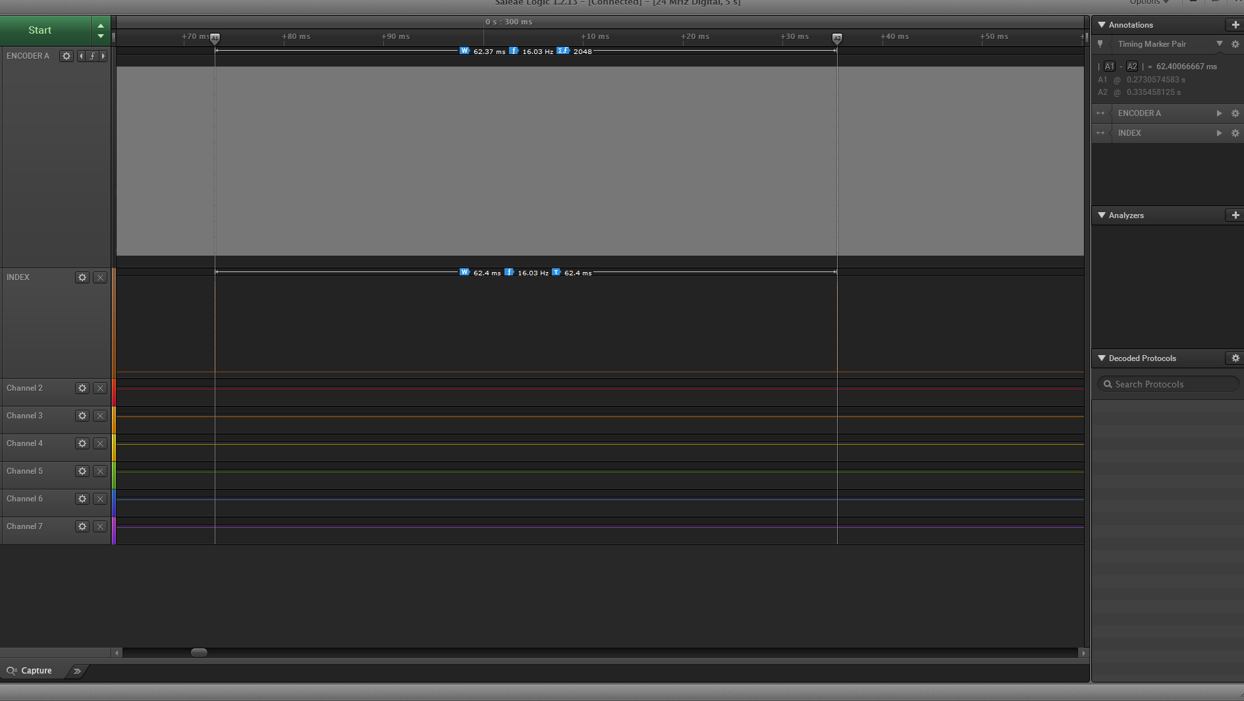Click the green Start capture button
1244x701 pixels.
(x=45, y=30)
